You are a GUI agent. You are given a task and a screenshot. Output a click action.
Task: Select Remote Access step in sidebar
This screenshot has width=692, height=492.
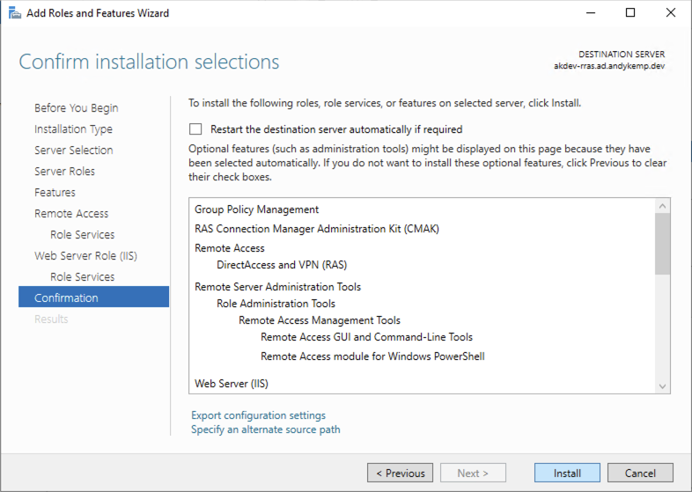point(71,214)
